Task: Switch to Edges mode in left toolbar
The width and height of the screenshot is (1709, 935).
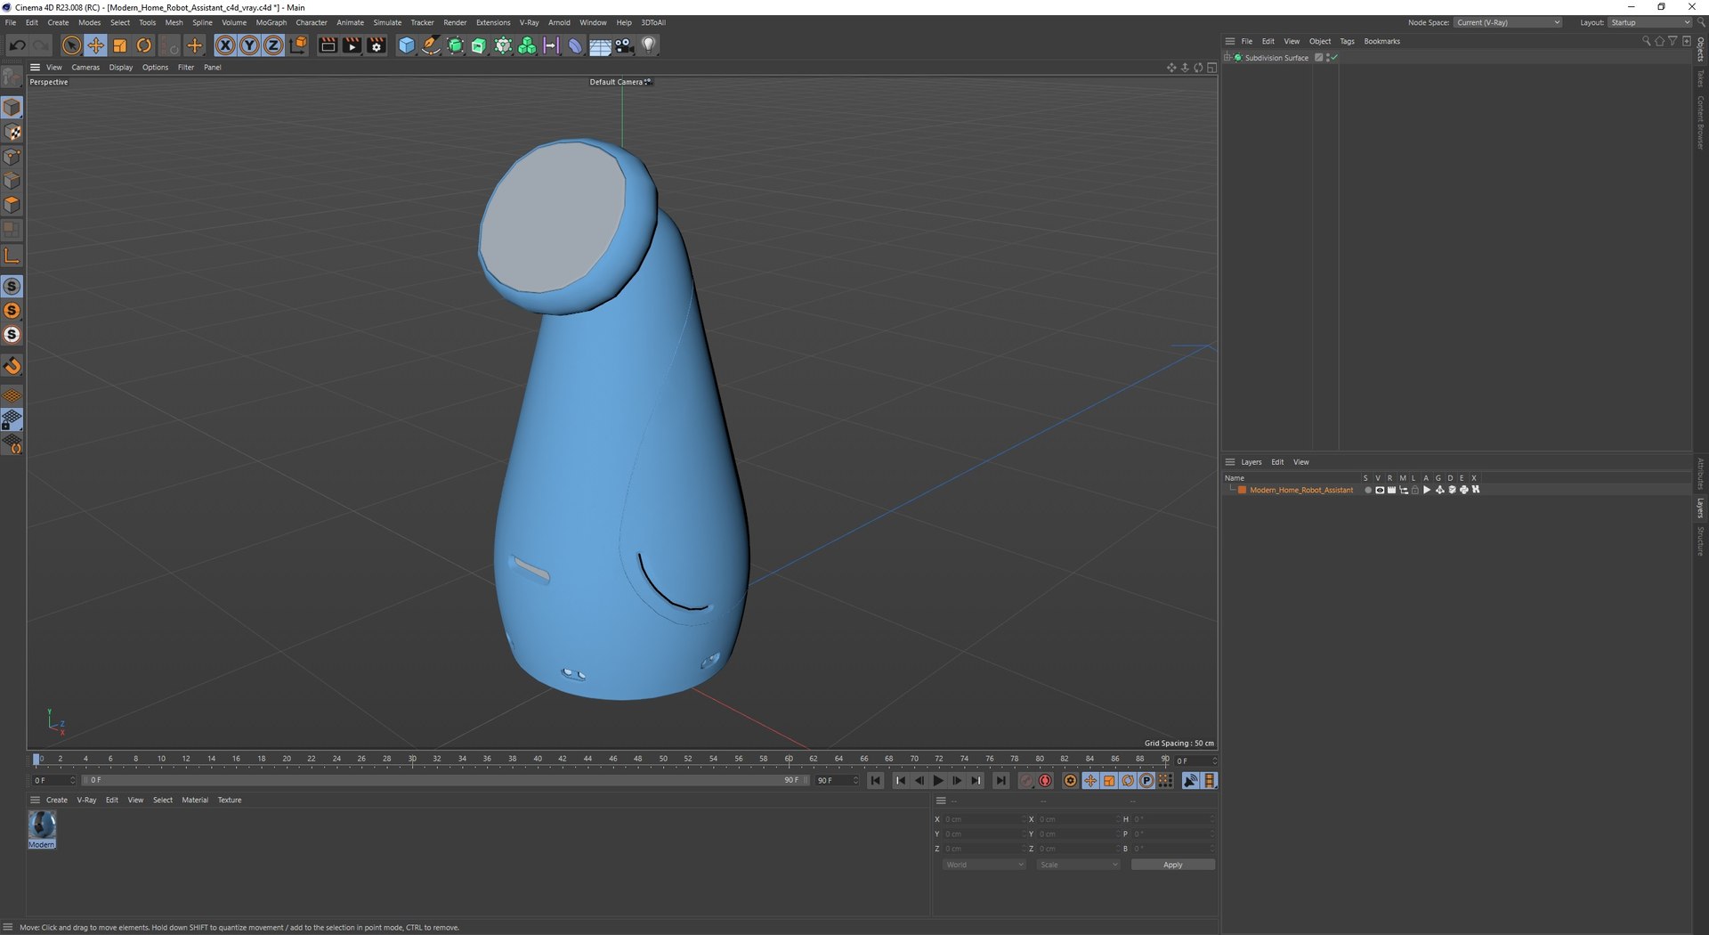Action: point(12,181)
